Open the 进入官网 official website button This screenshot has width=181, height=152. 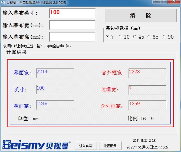(x=86, y=146)
